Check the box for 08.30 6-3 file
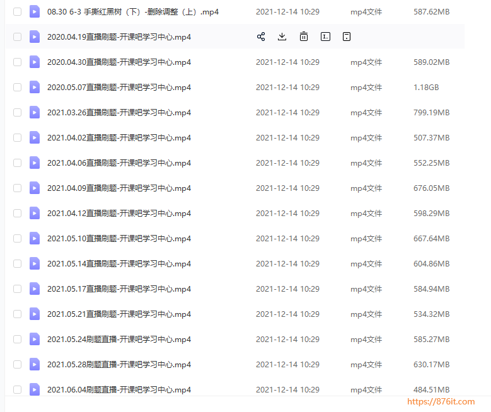The width and height of the screenshot is (491, 412). click(17, 11)
